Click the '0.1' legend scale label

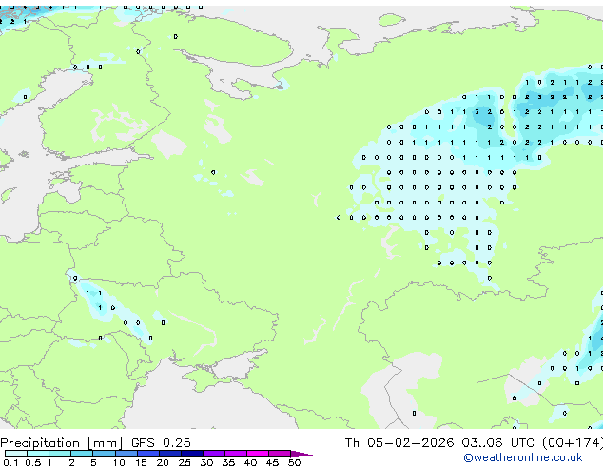pos(10,462)
